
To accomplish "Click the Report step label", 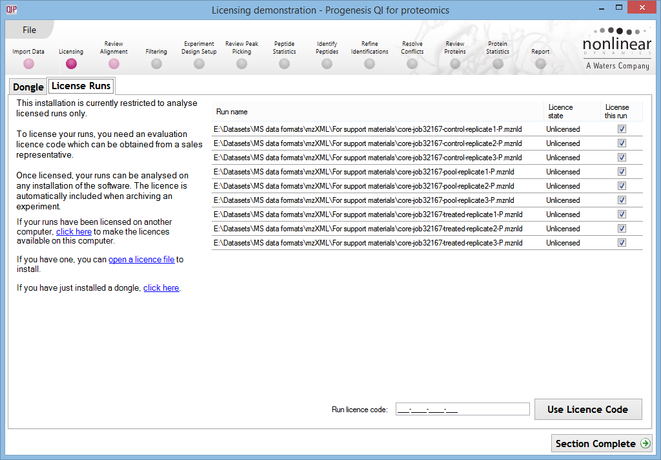I will [x=540, y=52].
